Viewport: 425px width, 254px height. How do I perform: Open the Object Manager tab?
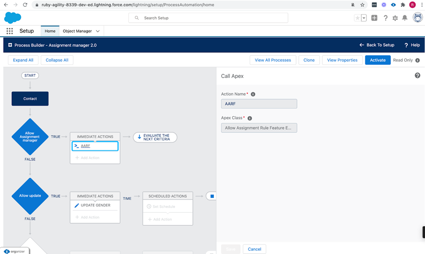[77, 31]
